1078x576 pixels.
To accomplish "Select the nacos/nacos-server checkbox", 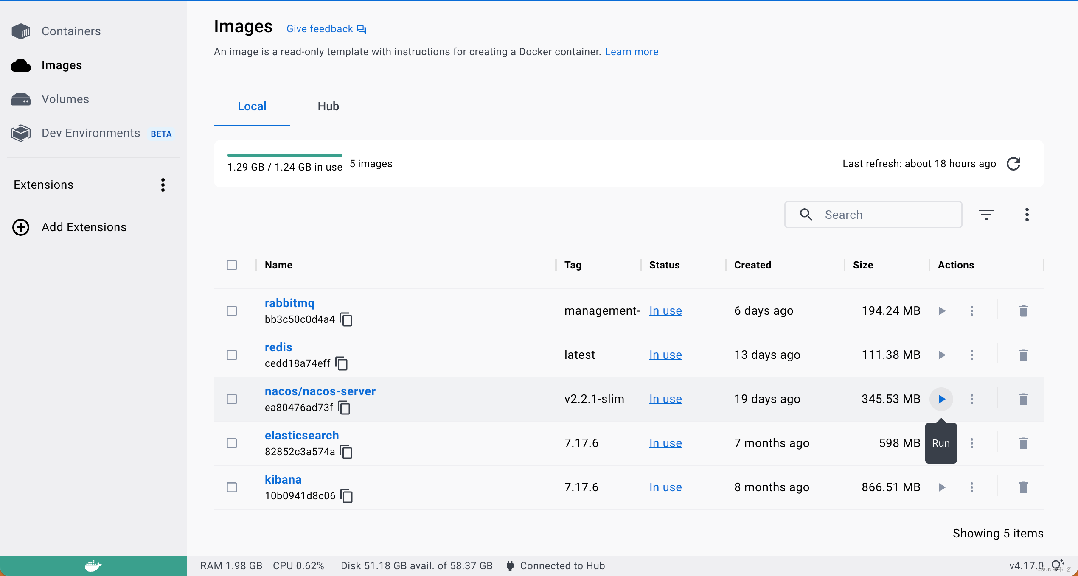I will [232, 399].
